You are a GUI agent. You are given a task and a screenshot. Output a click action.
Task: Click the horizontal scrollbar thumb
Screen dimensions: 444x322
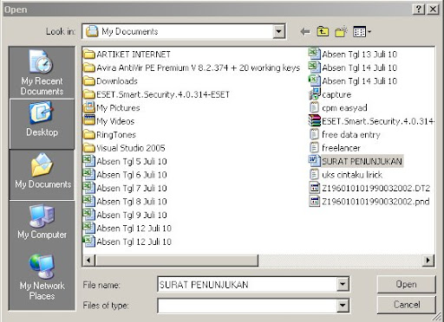177,261
